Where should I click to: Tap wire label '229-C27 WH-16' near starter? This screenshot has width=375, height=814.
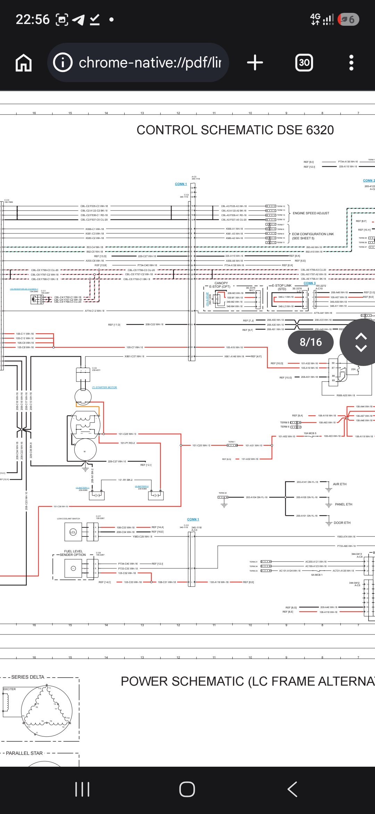point(117,462)
